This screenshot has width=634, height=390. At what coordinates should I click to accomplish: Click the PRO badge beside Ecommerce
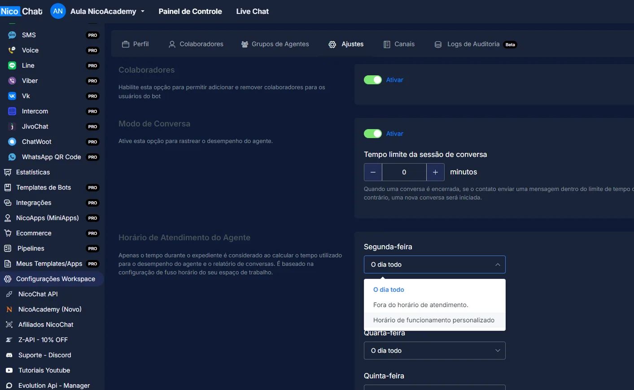pyautogui.click(x=92, y=233)
